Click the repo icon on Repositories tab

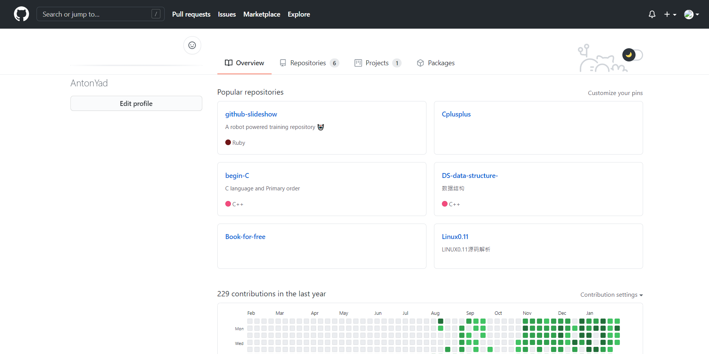coord(283,63)
